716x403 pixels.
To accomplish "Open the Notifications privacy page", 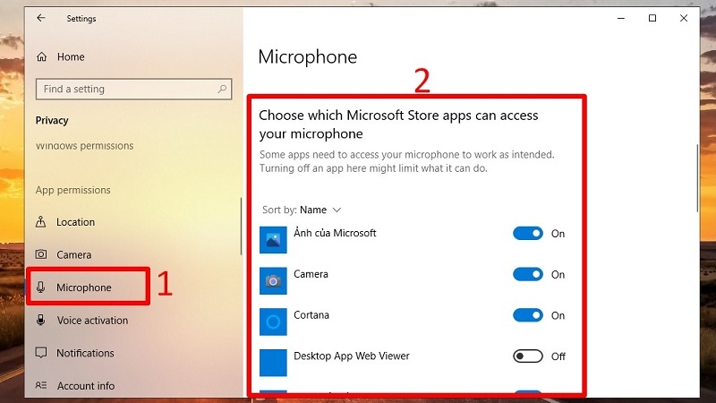I will click(x=85, y=353).
